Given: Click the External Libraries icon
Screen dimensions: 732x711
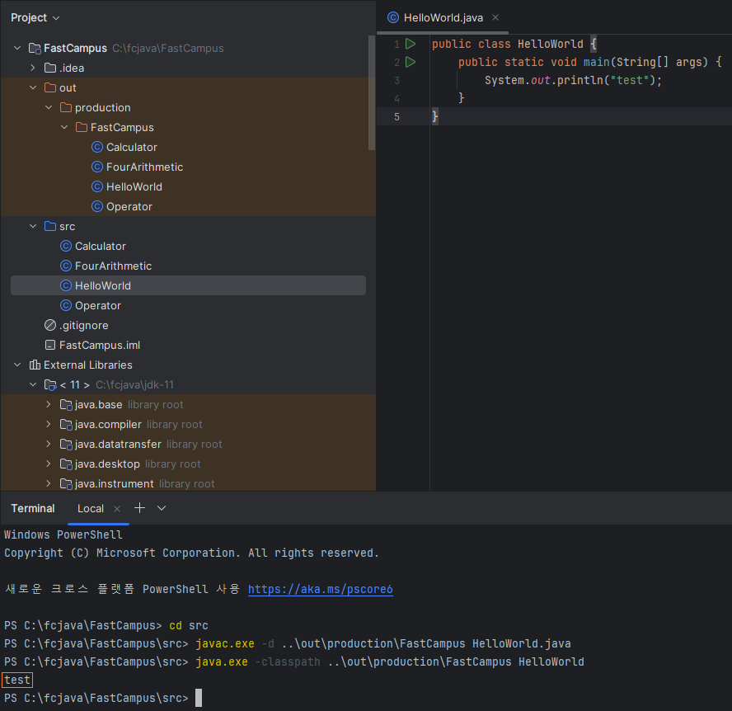Looking at the screenshot, I should pyautogui.click(x=35, y=365).
